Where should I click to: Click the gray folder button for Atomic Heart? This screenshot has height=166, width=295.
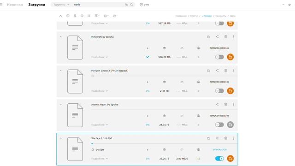tap(230, 125)
